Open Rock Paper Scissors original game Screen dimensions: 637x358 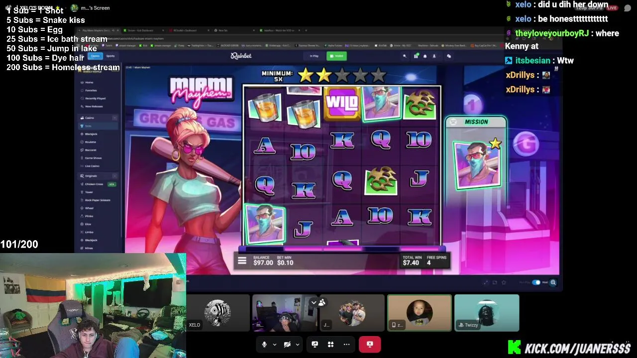click(98, 200)
